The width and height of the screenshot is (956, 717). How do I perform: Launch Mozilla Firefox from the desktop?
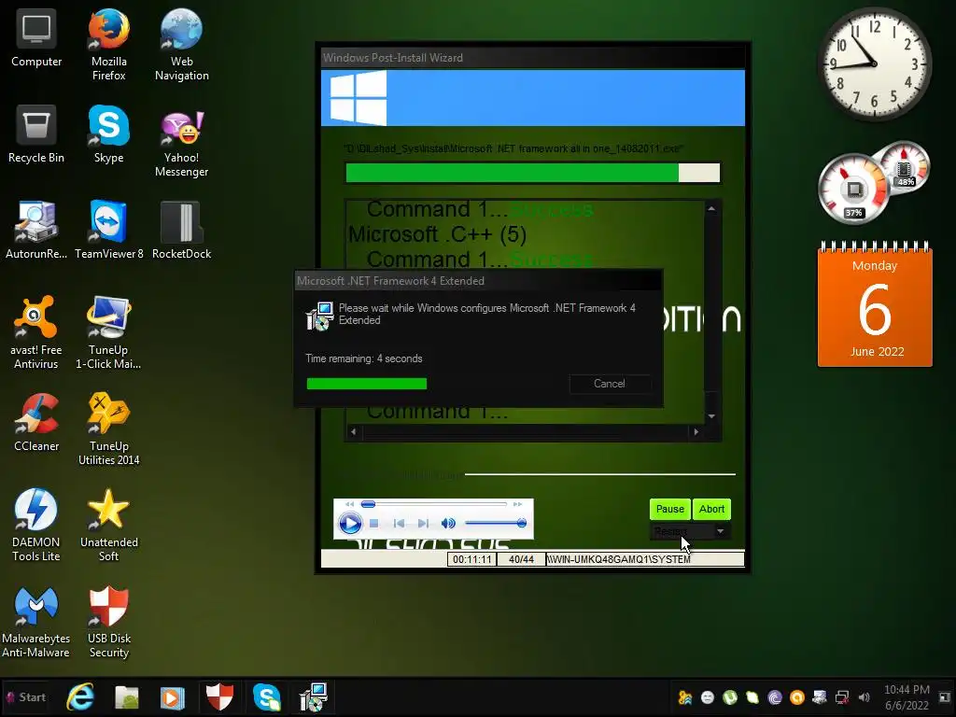(x=108, y=45)
